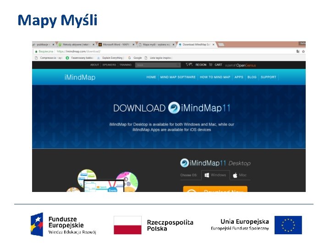The height and width of the screenshot is (248, 330).
Task: Switch to the Mapa myśli browser tab
Action: (156, 45)
